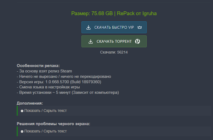Click the plus icon under Дополнения
Viewport: 213px width, 140px height.
pyautogui.click(x=22, y=111)
